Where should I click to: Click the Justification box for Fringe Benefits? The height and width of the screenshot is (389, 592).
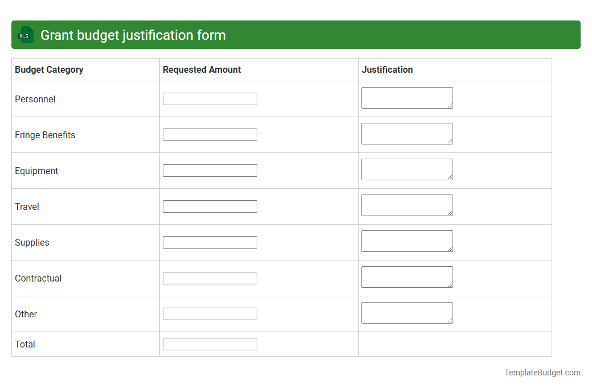point(407,133)
